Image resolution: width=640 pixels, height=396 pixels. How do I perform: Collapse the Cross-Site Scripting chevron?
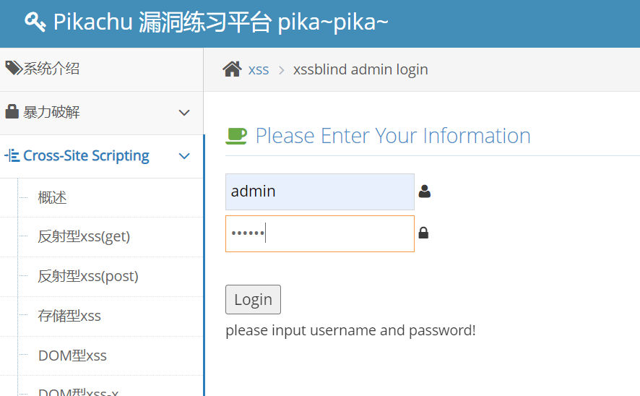(184, 156)
